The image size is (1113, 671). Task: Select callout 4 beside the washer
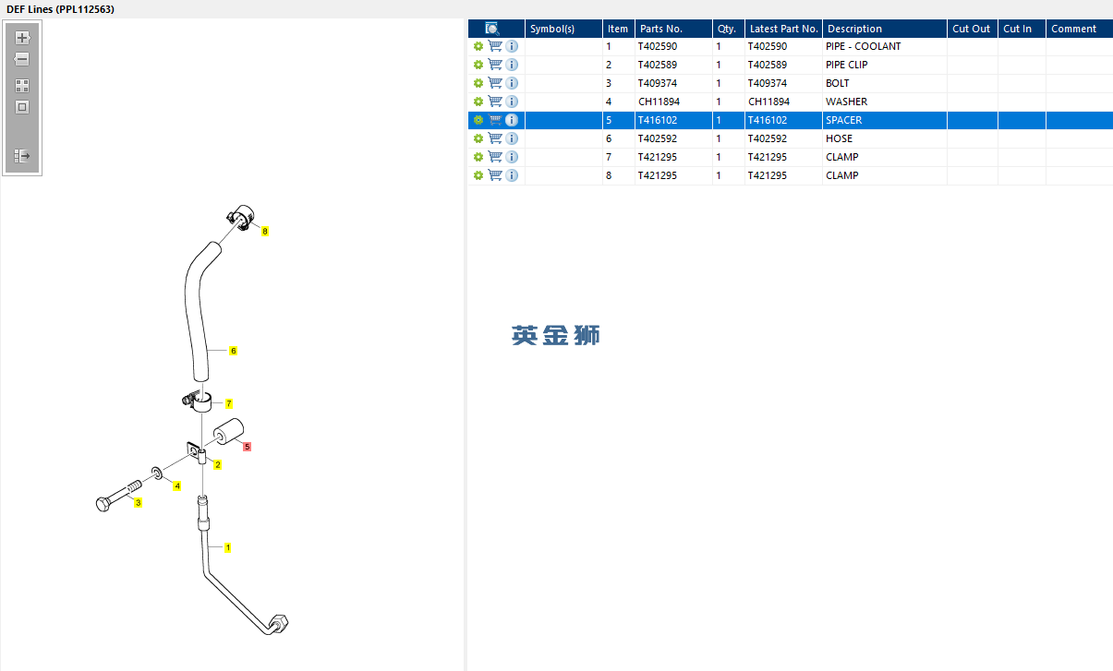click(x=177, y=485)
